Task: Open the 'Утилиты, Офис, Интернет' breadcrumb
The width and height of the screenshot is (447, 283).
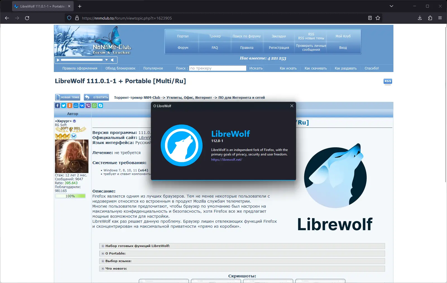Action: click(189, 98)
